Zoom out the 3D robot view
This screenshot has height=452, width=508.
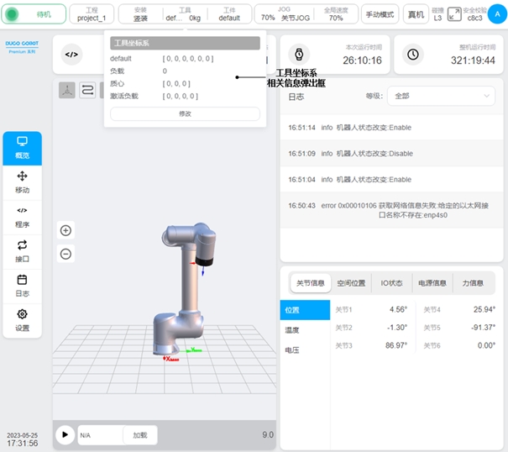pos(65,254)
